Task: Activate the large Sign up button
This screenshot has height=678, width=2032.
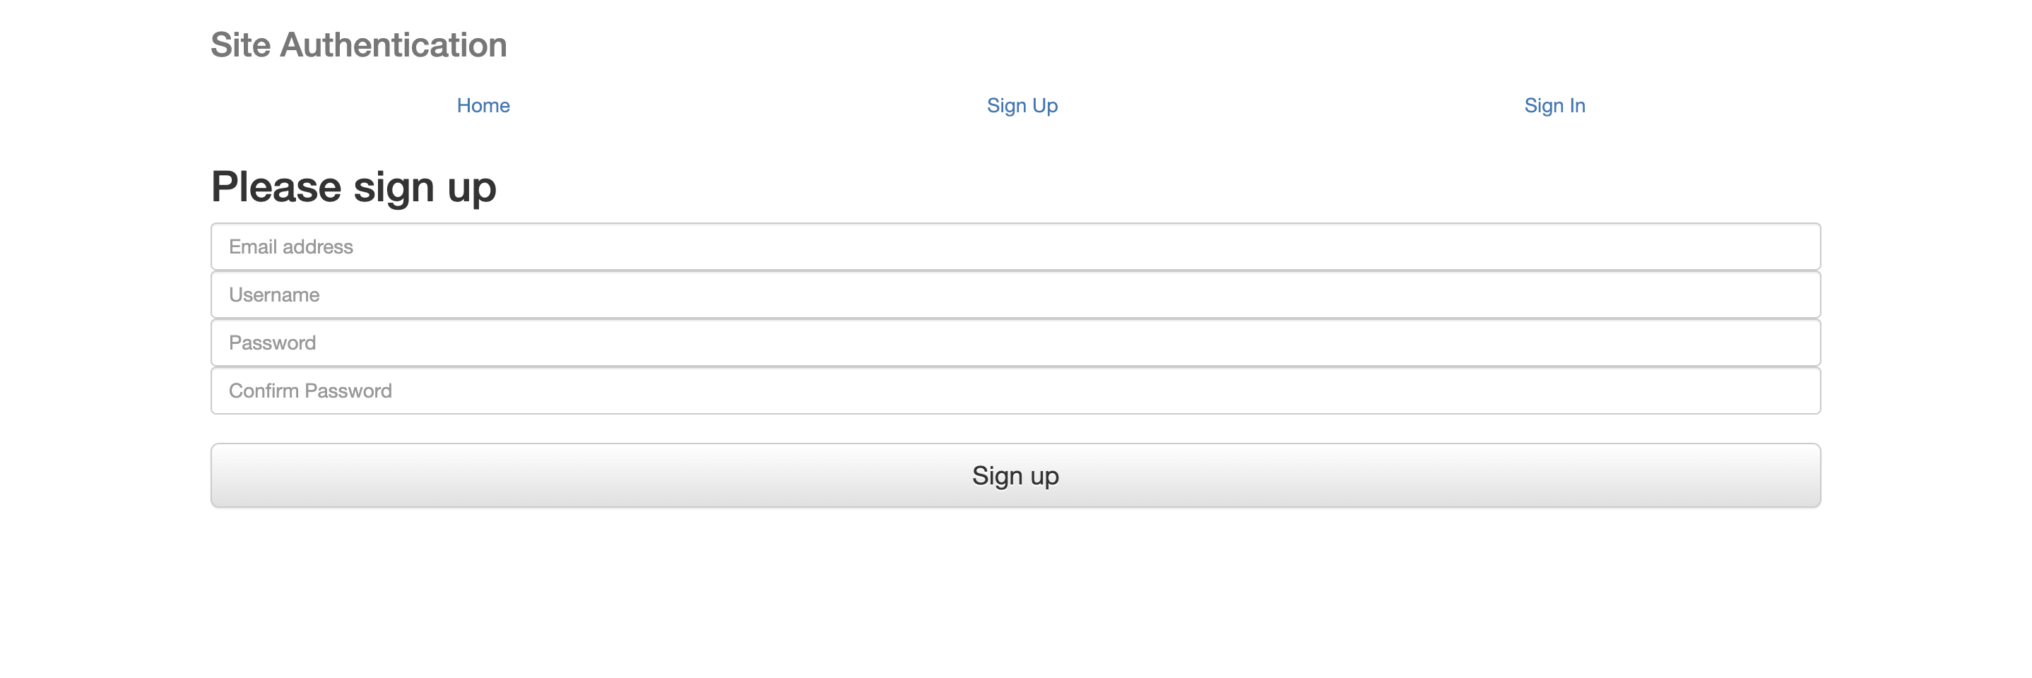Action: [x=1015, y=475]
